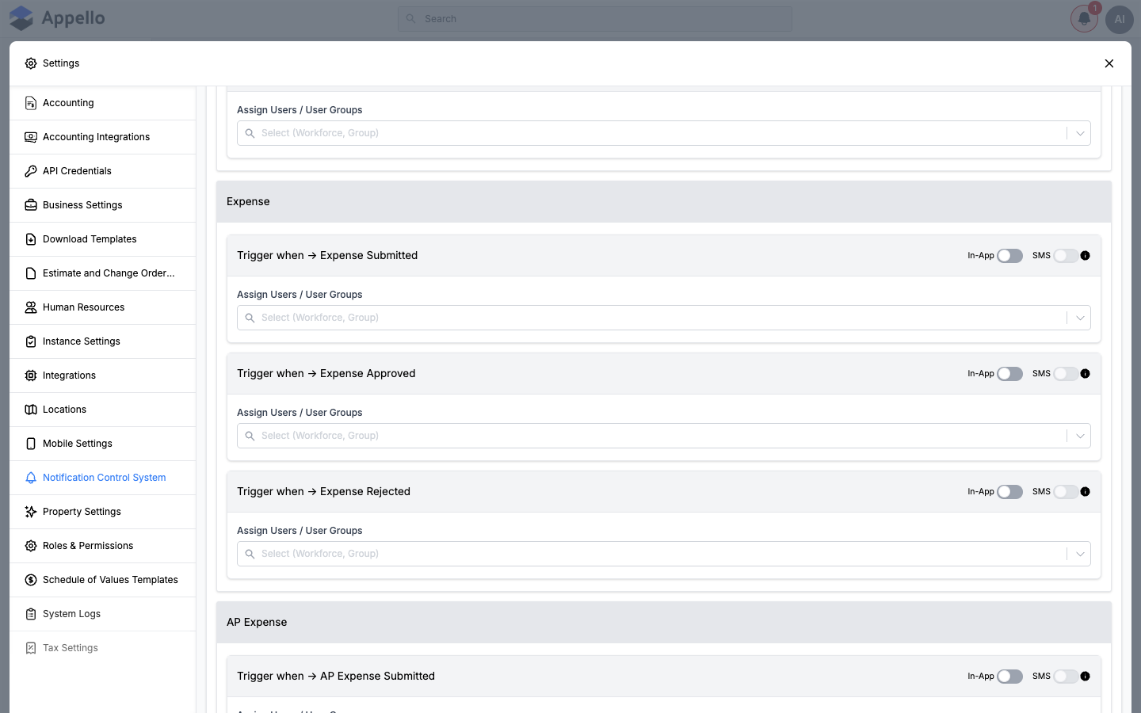This screenshot has height=713, width=1141.
Task: Click the System Logs clipboard icon
Action: tap(31, 614)
